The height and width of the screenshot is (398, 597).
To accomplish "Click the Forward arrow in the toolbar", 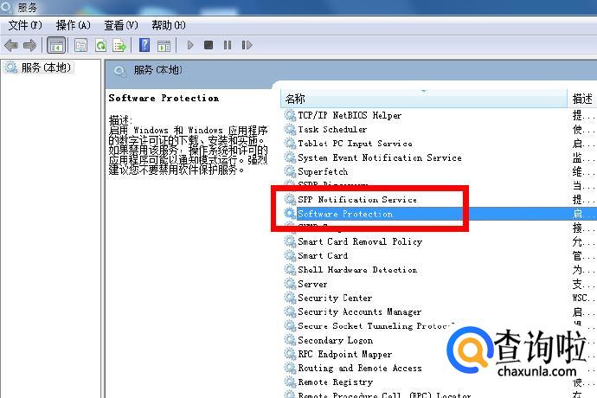I will (x=29, y=46).
